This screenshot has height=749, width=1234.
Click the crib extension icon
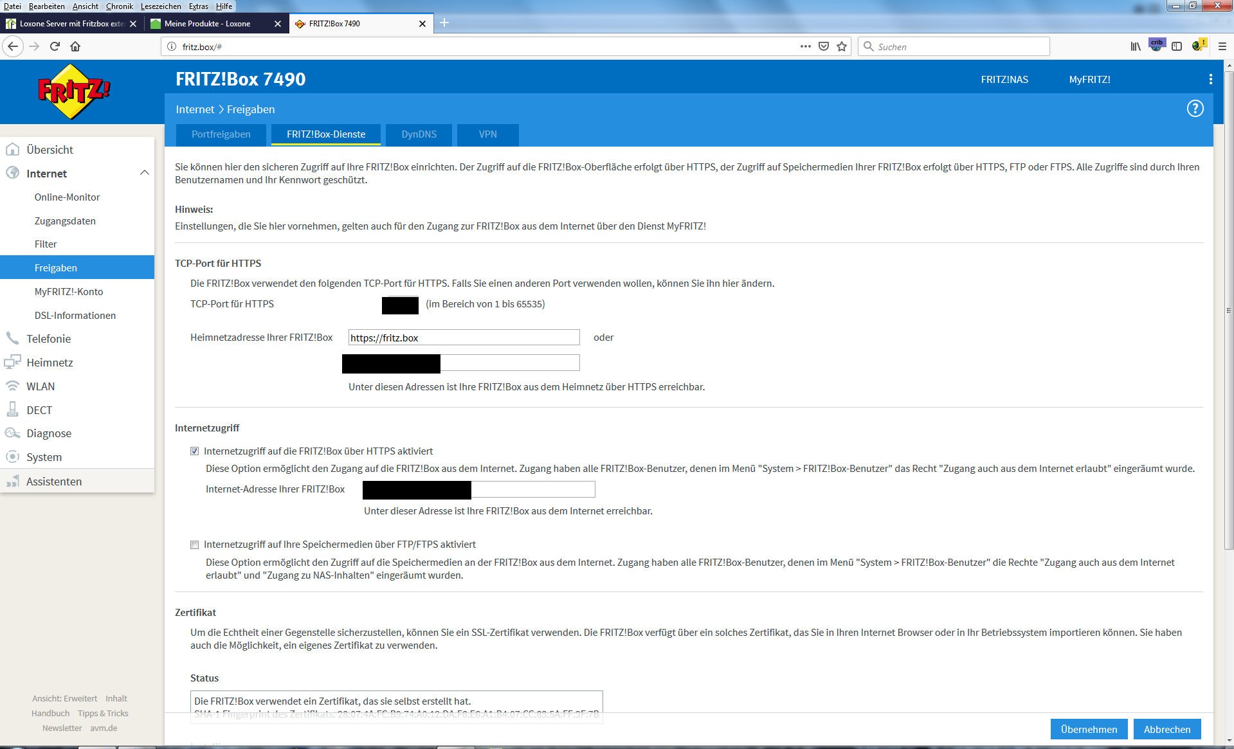(1156, 46)
